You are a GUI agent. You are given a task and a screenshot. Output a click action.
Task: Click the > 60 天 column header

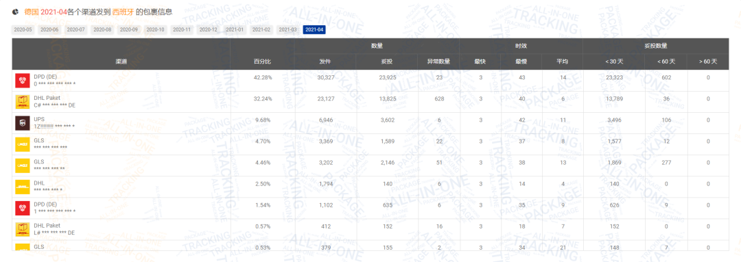click(x=708, y=62)
